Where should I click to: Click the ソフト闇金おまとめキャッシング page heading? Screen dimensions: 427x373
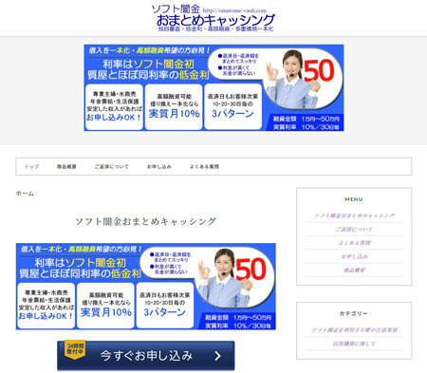click(146, 221)
